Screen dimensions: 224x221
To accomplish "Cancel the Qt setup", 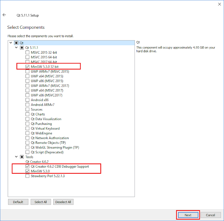I will 211,215.
